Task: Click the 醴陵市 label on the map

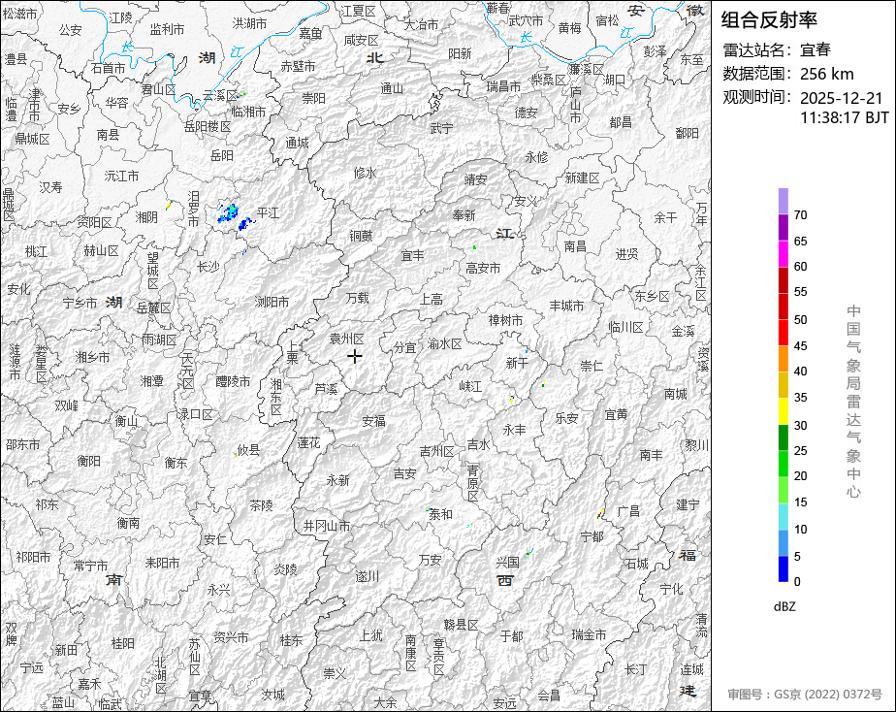Action: 233,381
